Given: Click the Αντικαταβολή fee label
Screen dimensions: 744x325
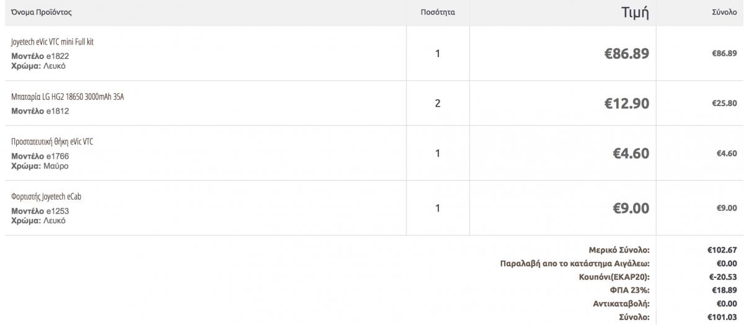Looking at the screenshot, I should [x=621, y=303].
